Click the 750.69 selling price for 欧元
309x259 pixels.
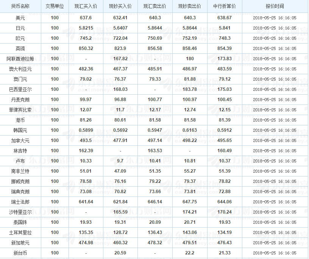click(x=155, y=38)
